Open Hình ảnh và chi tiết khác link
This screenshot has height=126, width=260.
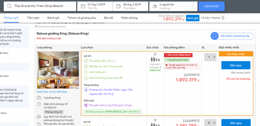point(52,92)
